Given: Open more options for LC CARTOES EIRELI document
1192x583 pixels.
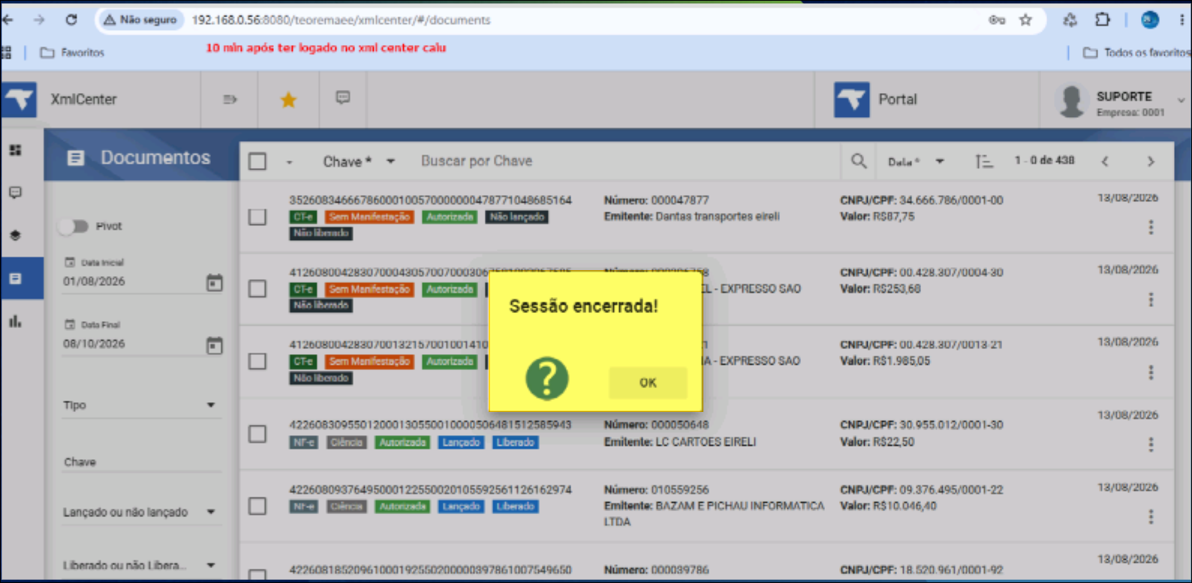Looking at the screenshot, I should pyautogui.click(x=1151, y=444).
